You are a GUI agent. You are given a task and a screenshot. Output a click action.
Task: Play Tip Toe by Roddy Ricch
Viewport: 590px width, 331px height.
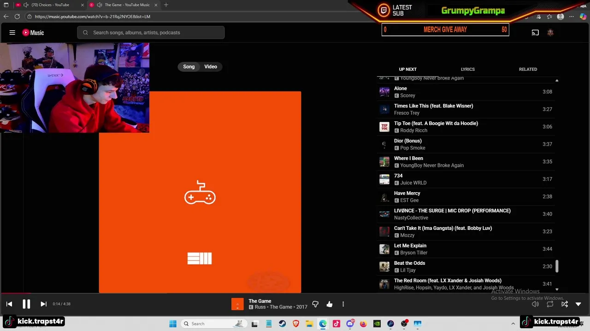[x=466, y=127]
